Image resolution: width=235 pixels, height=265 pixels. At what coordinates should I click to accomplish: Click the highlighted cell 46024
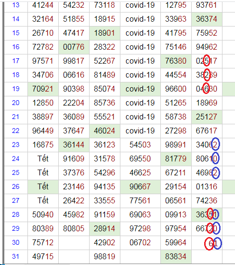105,131
